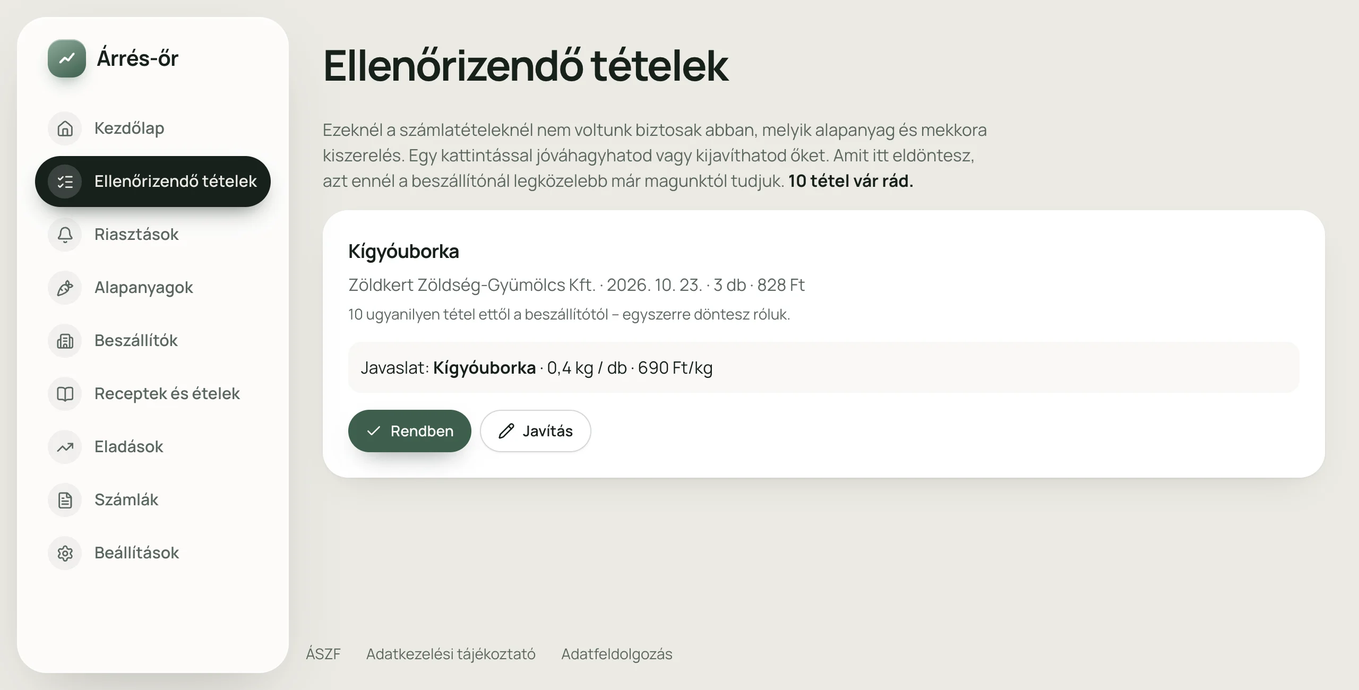Click the Árrés-őr brand name
This screenshot has width=1359, height=690.
click(x=137, y=58)
